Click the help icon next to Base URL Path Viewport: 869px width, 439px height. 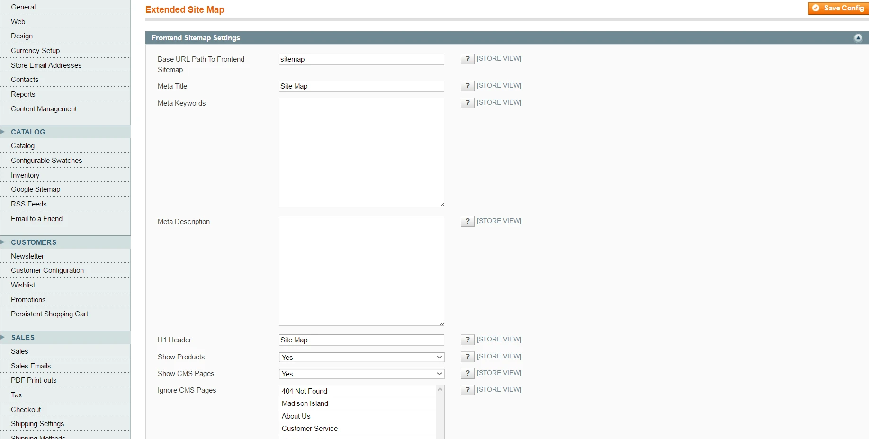click(467, 59)
